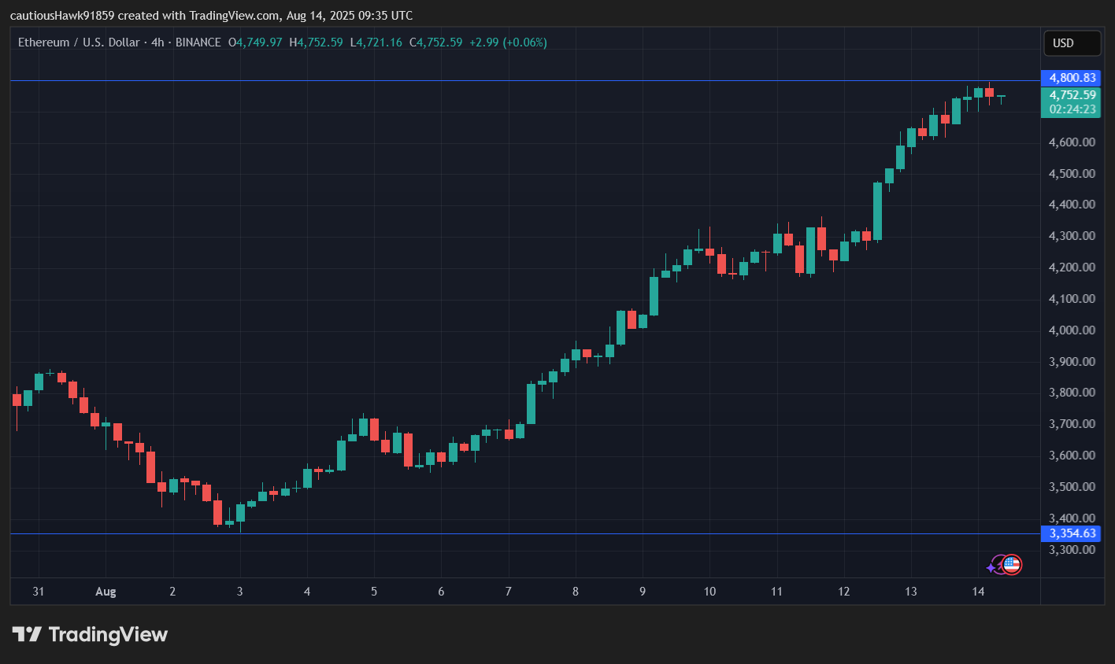The width and height of the screenshot is (1115, 664).
Task: Select the BINANCE exchange label in the legend
Action: [198, 42]
